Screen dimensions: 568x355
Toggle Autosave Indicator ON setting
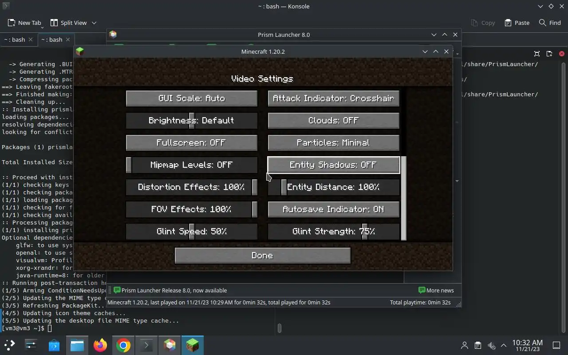pyautogui.click(x=334, y=209)
